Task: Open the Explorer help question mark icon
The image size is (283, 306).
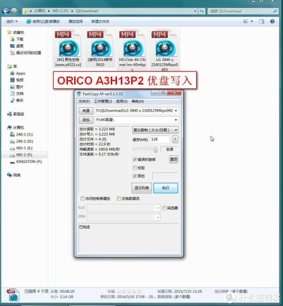Action: point(272,21)
